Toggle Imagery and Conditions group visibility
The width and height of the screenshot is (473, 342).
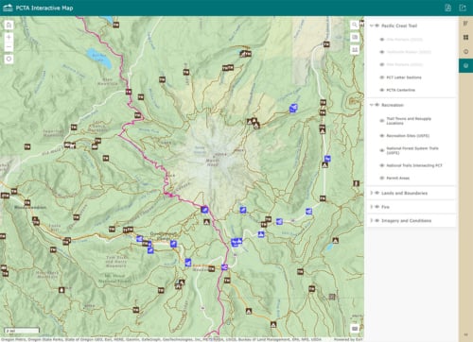click(x=377, y=221)
